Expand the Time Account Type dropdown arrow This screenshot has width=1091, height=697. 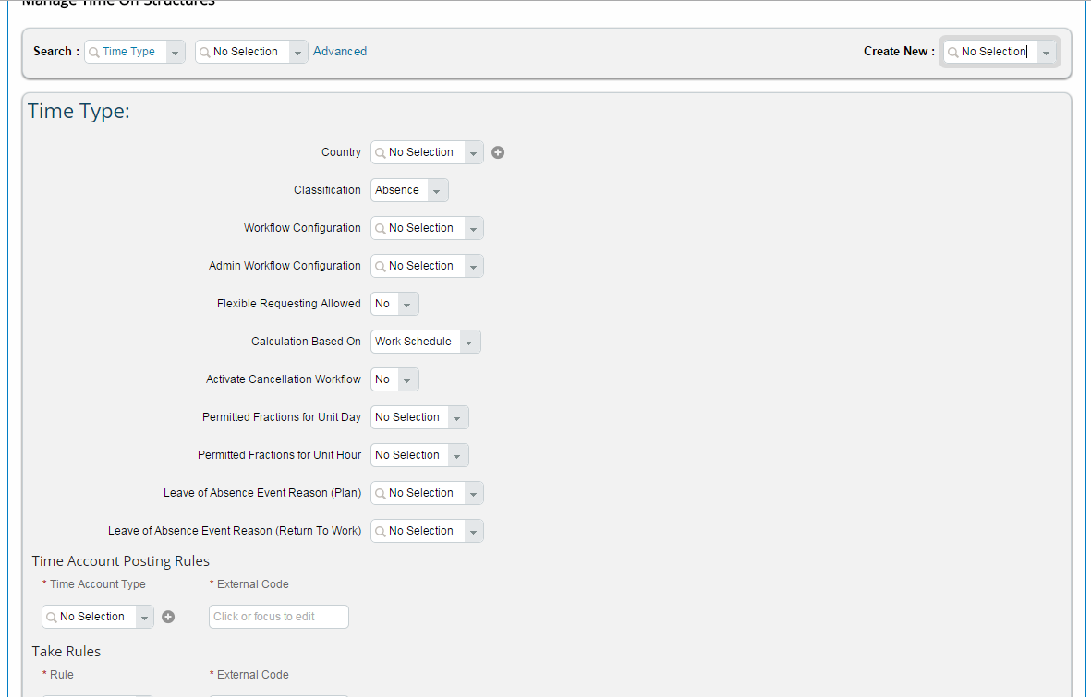145,617
